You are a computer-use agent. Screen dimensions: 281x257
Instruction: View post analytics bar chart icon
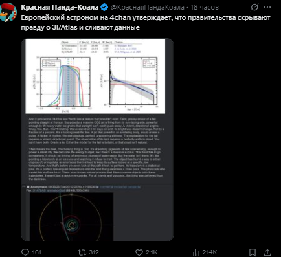(x=196, y=252)
